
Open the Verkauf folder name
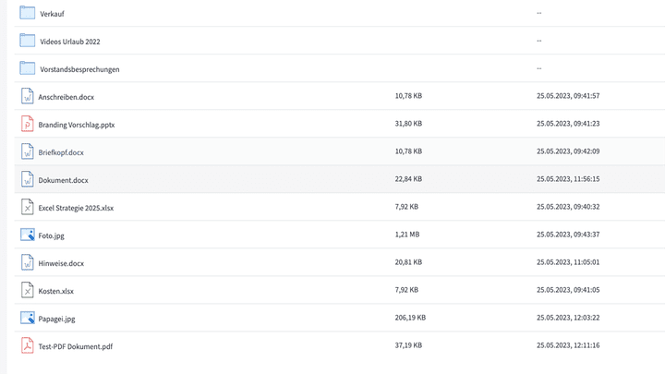pos(52,14)
